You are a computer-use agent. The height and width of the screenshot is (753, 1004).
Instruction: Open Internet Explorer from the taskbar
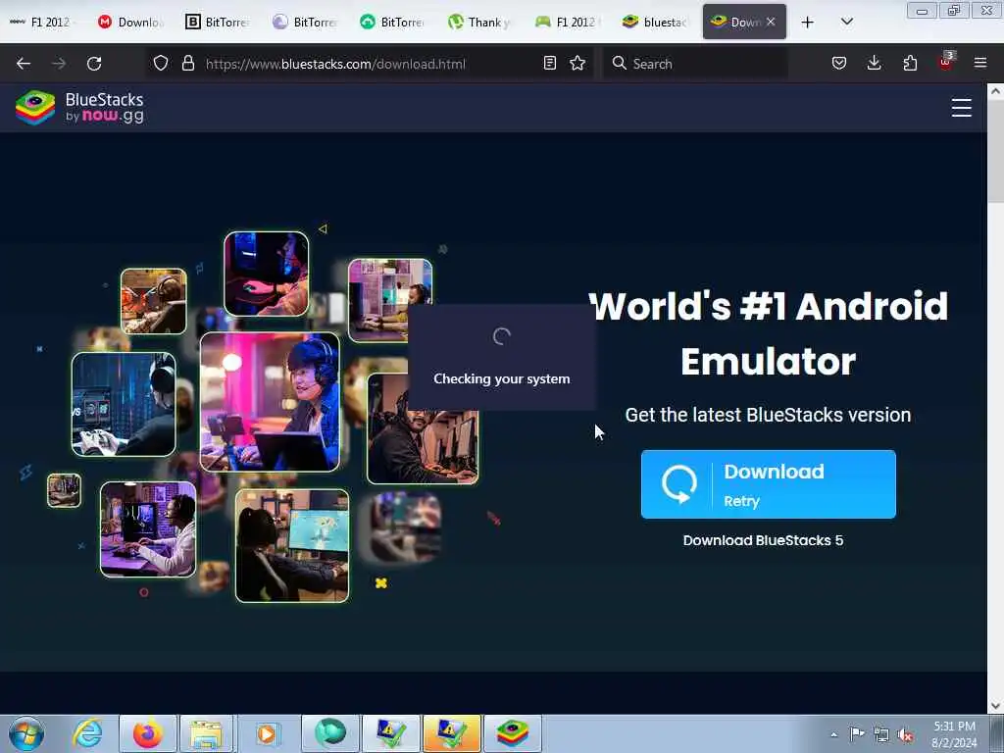coord(87,733)
